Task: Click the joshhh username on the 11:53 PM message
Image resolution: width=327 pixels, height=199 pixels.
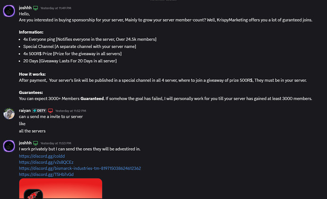Action: 25,143
